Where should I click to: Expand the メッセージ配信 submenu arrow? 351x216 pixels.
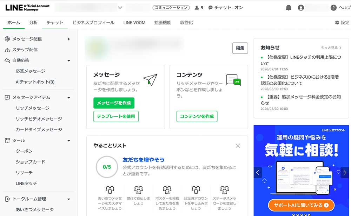coord(69,39)
